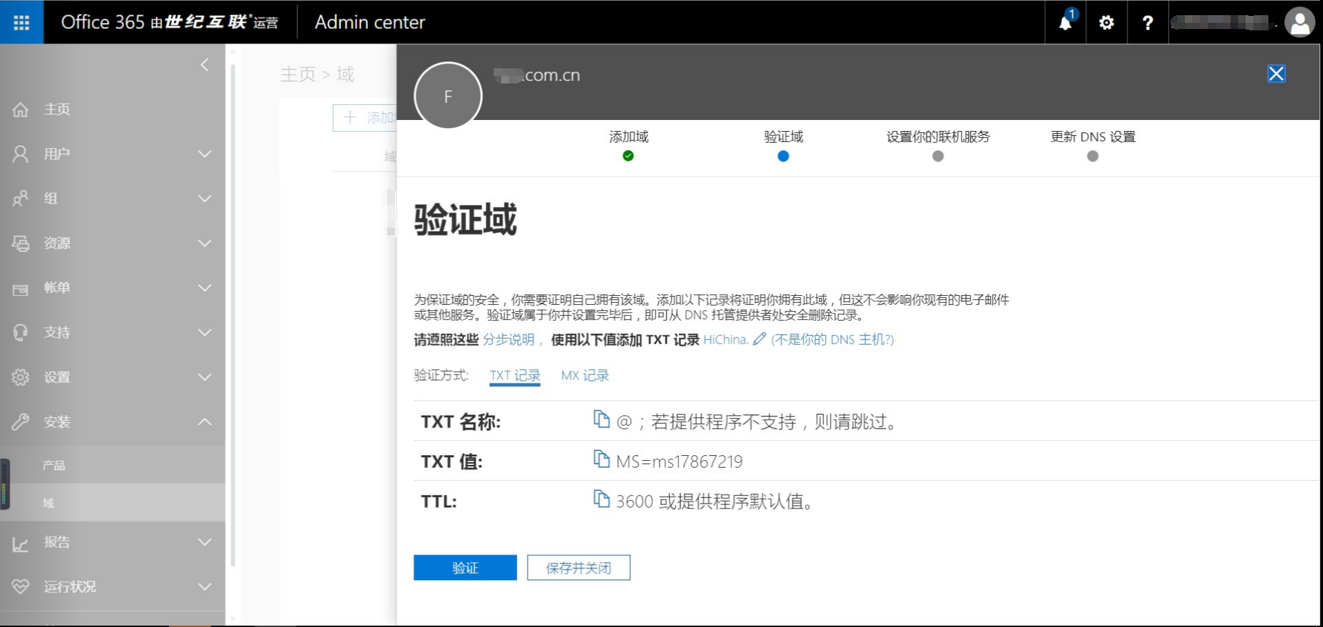Select the TXT 记录 verification tab

click(515, 376)
